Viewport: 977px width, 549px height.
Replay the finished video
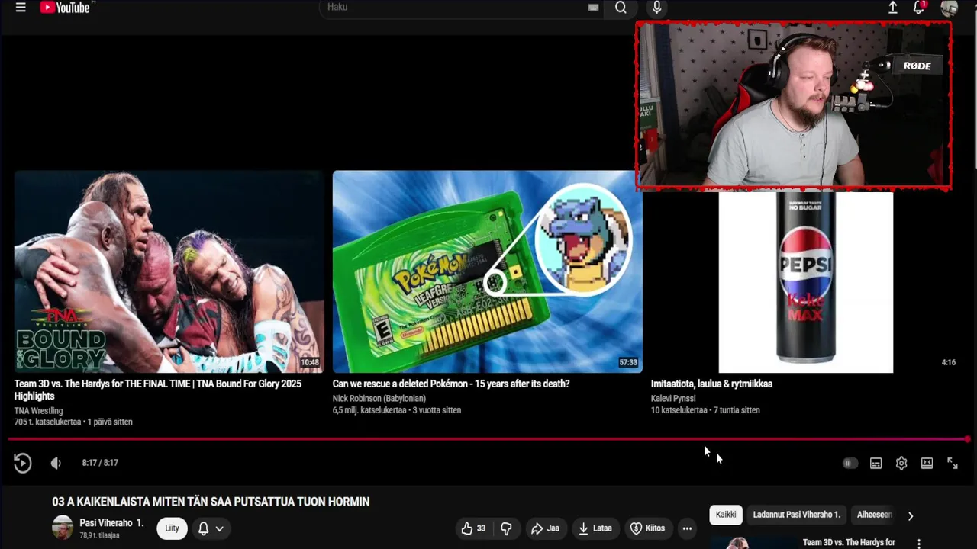22,463
